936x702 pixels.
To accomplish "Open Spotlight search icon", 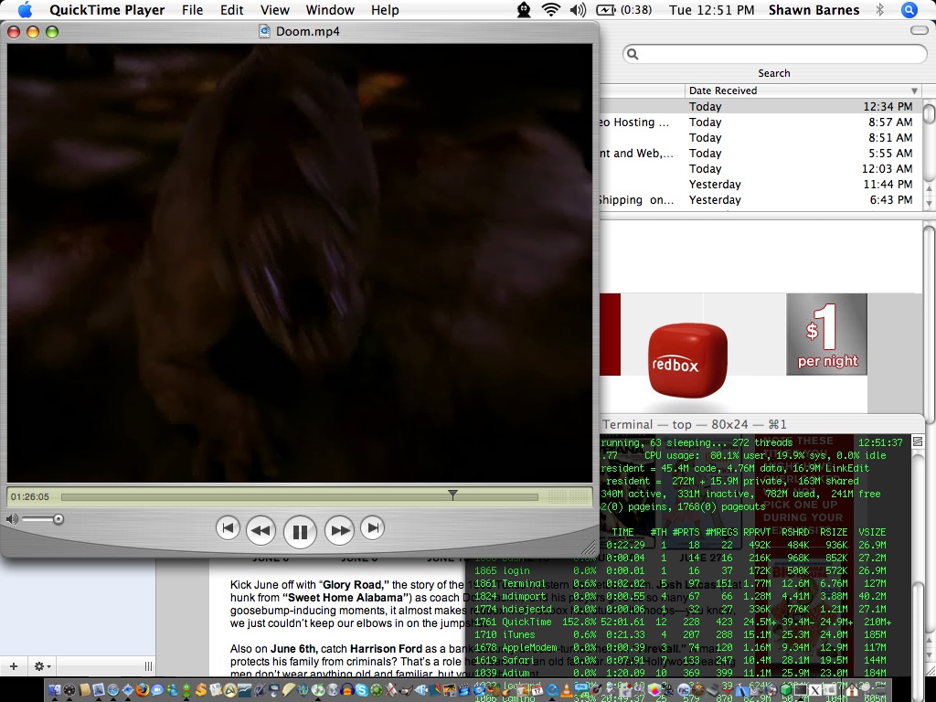I will point(909,9).
